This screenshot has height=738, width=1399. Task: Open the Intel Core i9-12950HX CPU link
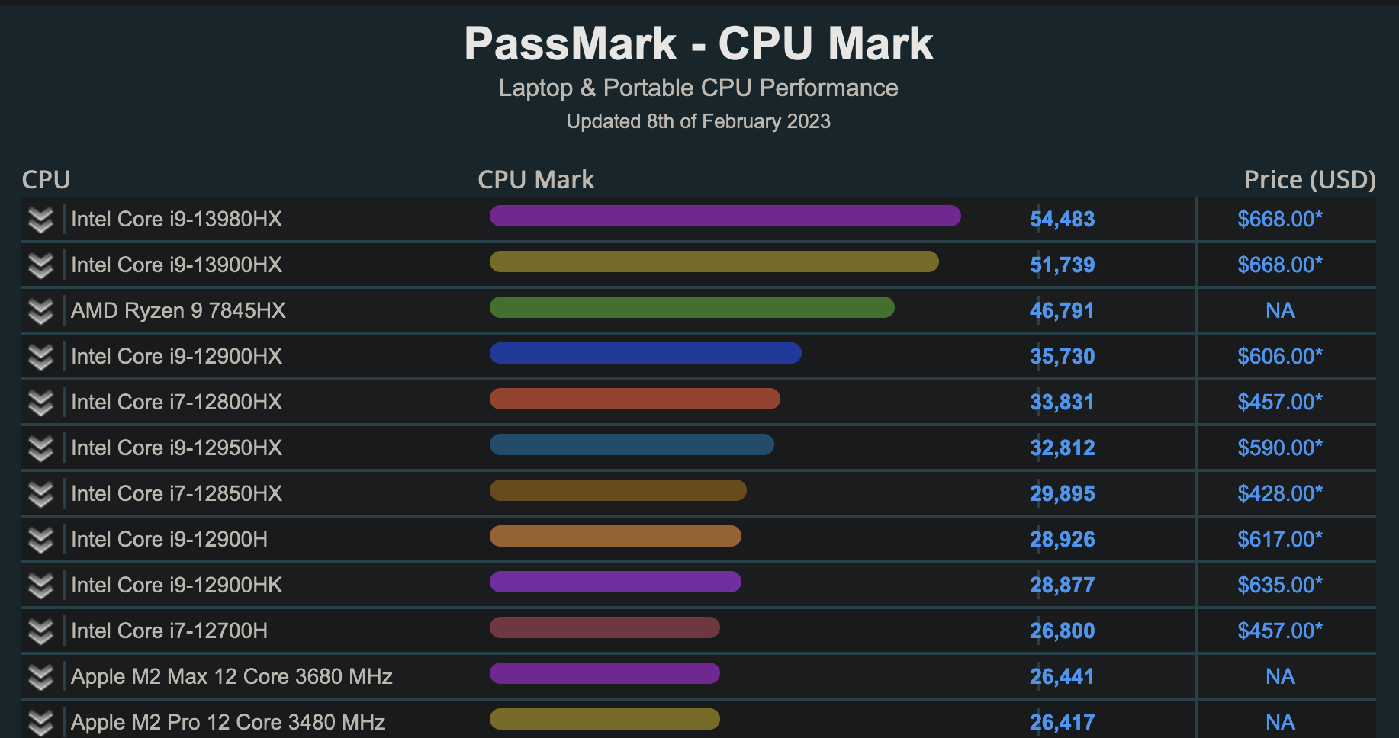pyautogui.click(x=176, y=448)
